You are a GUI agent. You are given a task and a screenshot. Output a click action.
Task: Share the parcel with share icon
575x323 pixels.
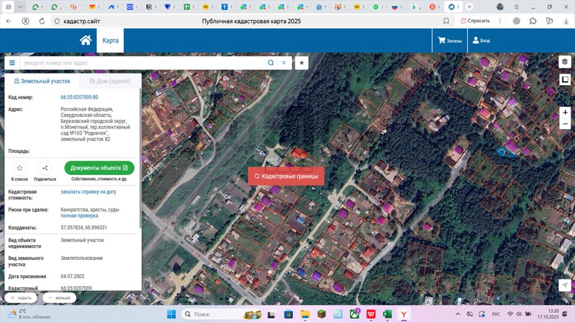coord(45,168)
